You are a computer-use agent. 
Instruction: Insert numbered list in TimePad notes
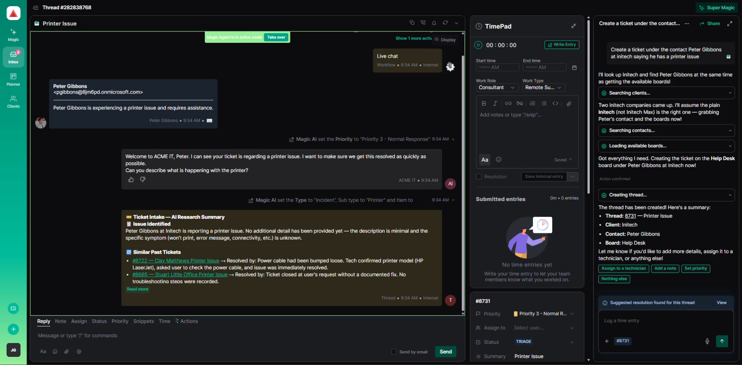[532, 104]
